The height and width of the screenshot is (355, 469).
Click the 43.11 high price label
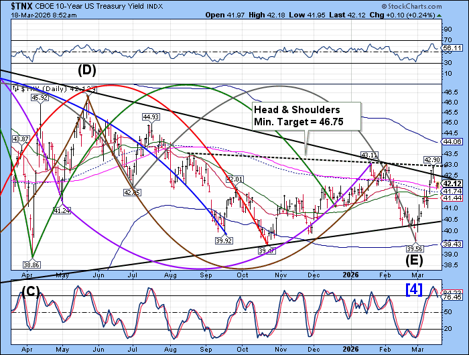(x=371, y=155)
